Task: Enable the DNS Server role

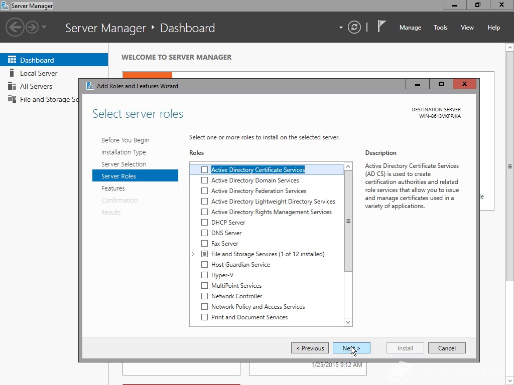Action: (204, 233)
